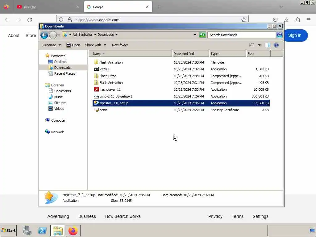
Task: Click the search magnifier icon in Downloads window
Action: [x=279, y=35]
